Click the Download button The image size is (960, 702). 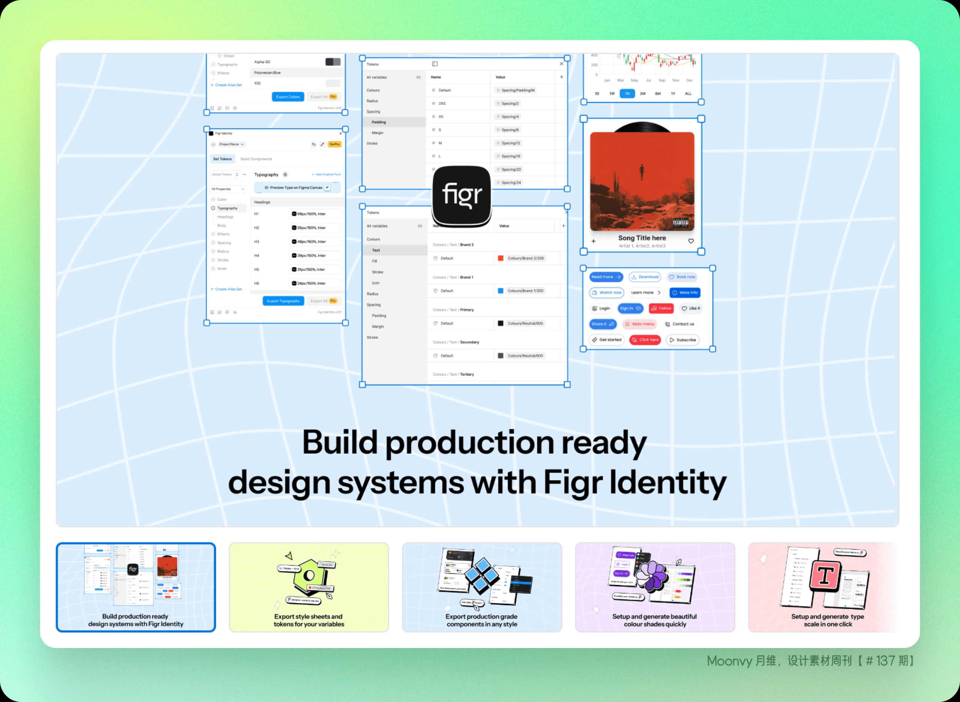click(x=645, y=277)
